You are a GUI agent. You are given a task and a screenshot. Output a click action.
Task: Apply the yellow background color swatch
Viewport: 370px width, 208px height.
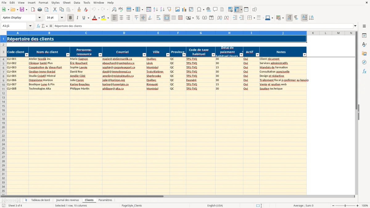104,18
